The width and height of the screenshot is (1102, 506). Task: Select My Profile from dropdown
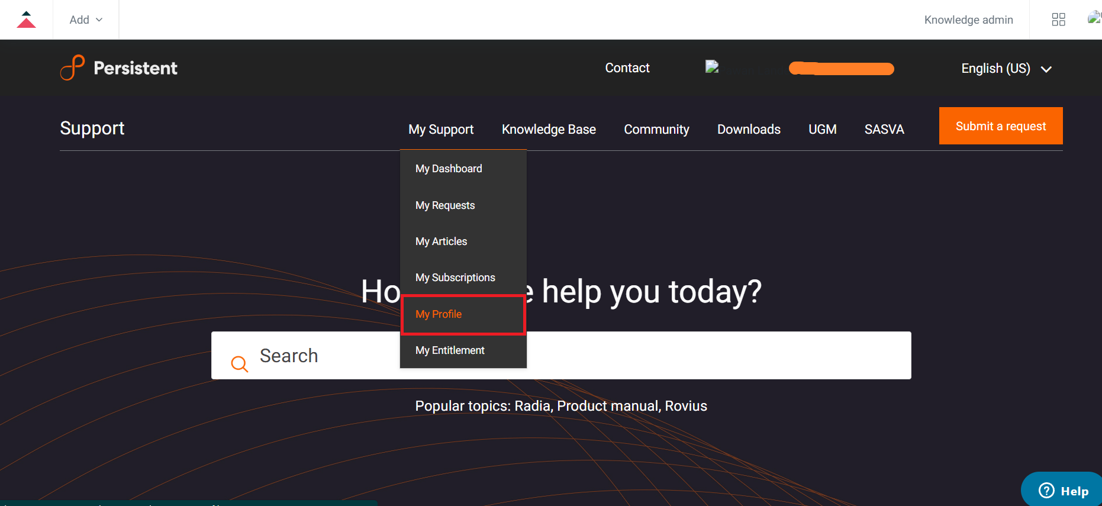click(x=463, y=314)
